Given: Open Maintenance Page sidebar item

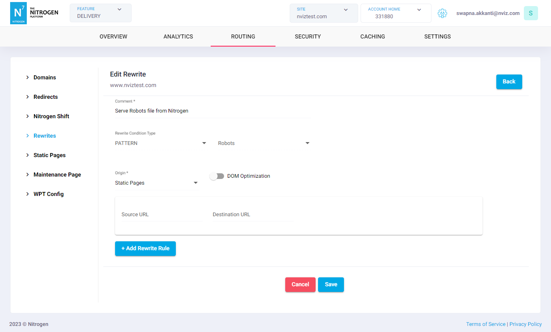Looking at the screenshot, I should (x=57, y=175).
